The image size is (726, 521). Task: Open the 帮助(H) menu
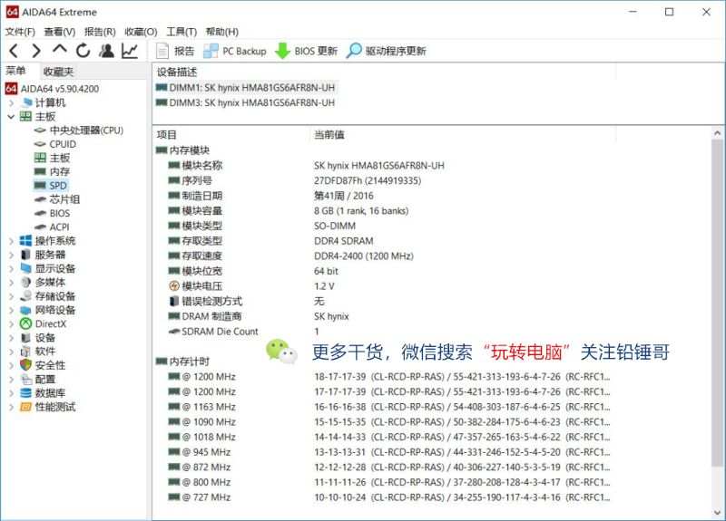pyautogui.click(x=222, y=32)
